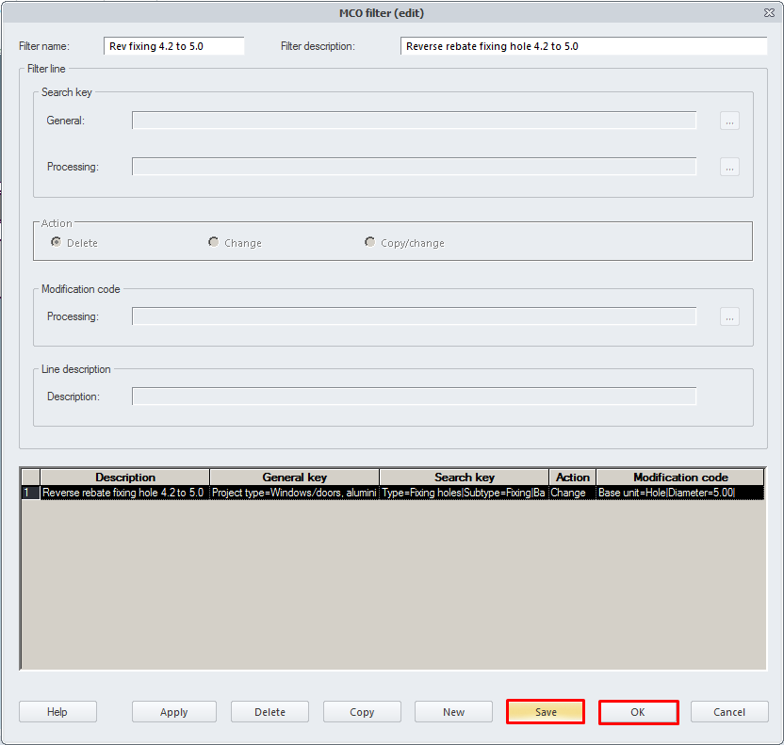784x745 pixels.
Task: Click the Copy button
Action: point(362,712)
